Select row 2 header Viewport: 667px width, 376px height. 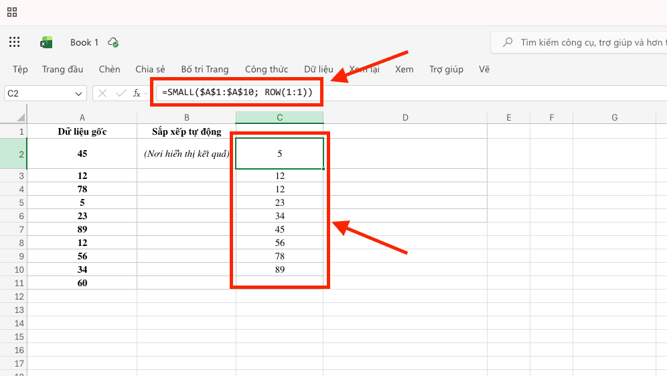click(13, 153)
